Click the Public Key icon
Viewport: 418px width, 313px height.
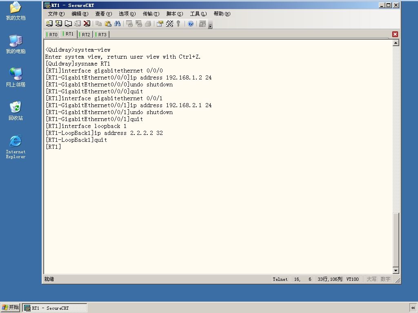tap(178, 24)
